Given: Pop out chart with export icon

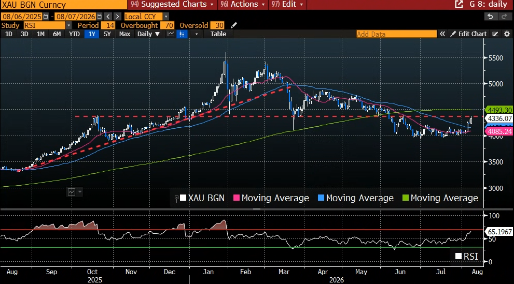Looking at the screenshot, I should (x=459, y=4).
